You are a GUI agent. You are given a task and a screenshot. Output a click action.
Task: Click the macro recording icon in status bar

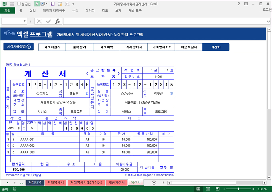click(x=14, y=189)
